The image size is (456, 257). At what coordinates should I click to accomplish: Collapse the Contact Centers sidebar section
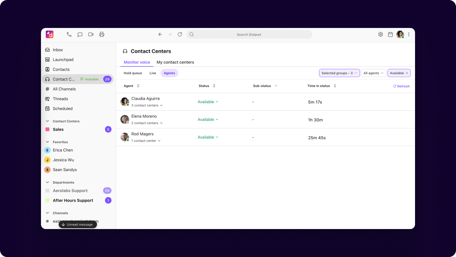[47, 121]
